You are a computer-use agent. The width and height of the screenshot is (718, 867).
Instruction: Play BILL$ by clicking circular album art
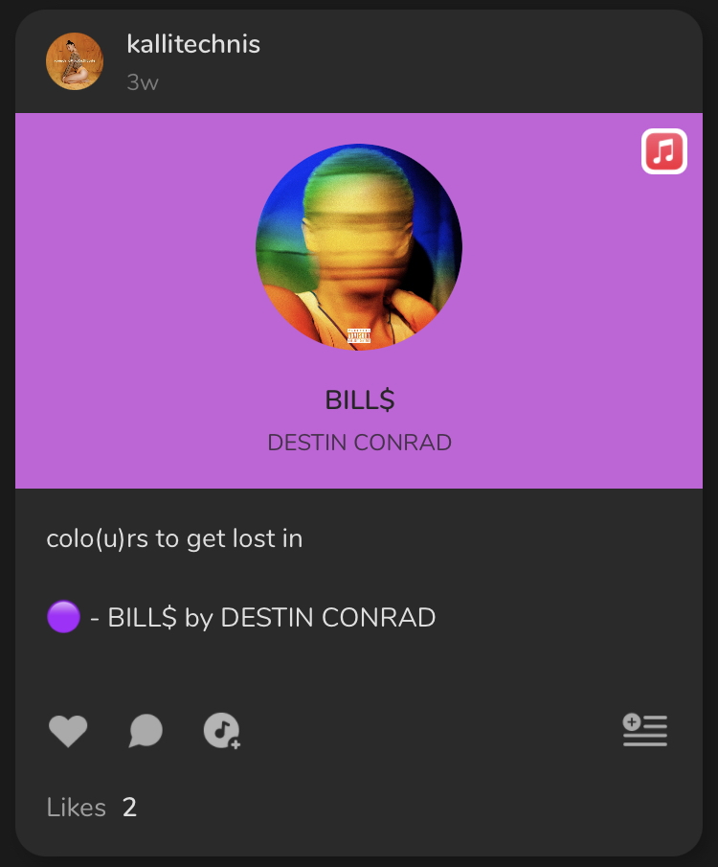[x=359, y=247]
